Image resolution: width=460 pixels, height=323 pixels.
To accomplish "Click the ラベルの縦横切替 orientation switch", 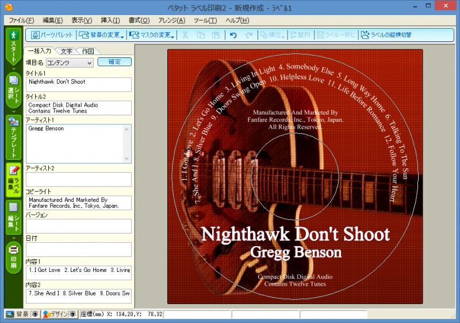I will pyautogui.click(x=386, y=35).
